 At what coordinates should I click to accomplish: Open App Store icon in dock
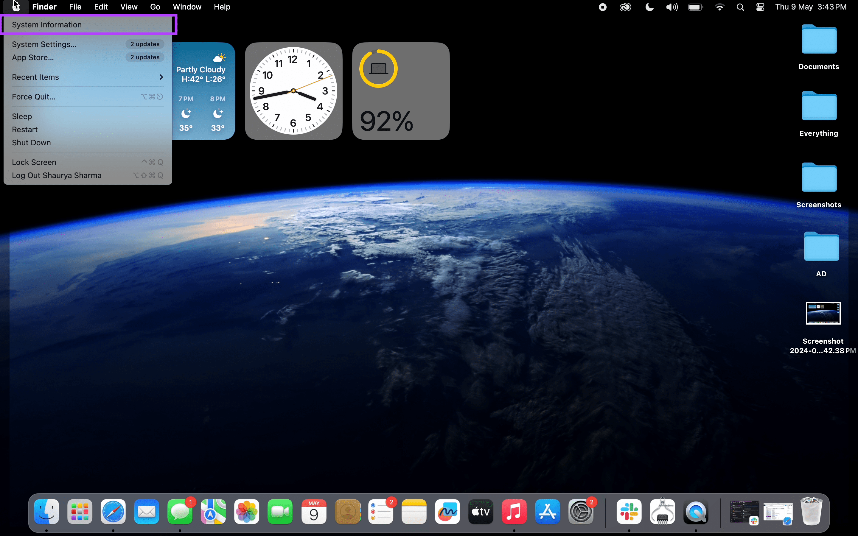547,512
